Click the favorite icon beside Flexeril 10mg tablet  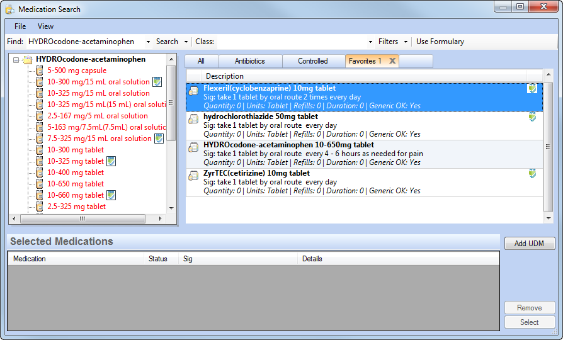click(x=193, y=91)
